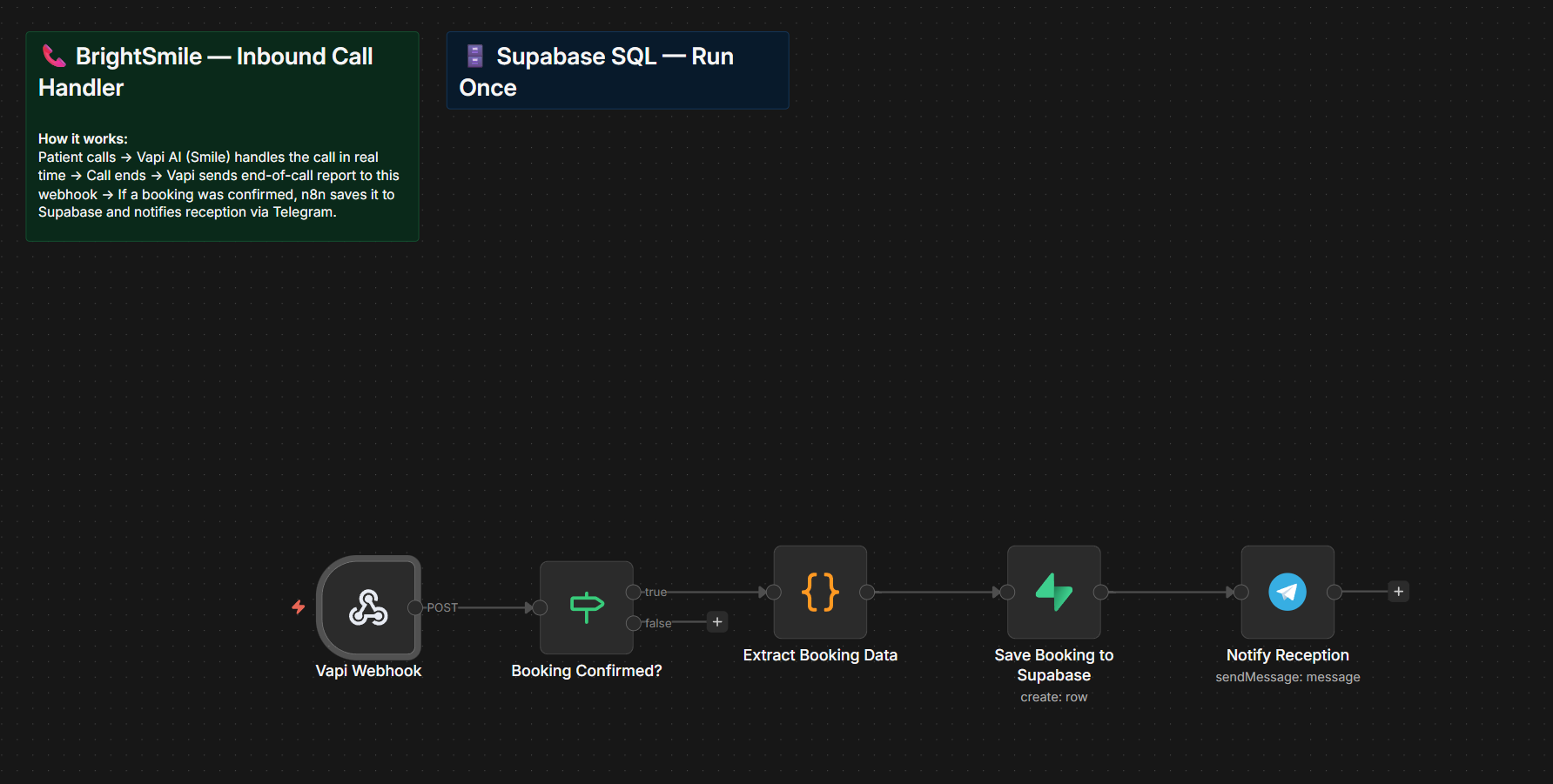Open the Save Booking to Supabase node
Viewport: 1553px width, 784px height.
tap(1054, 592)
